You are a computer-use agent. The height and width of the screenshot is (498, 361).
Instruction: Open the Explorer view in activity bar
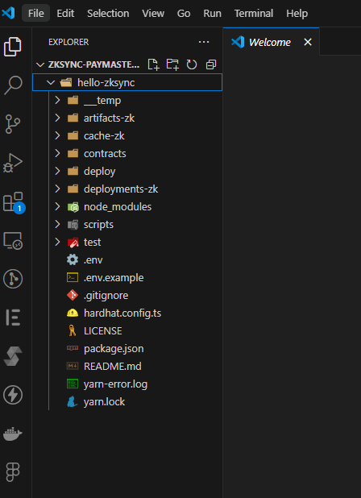(13, 47)
